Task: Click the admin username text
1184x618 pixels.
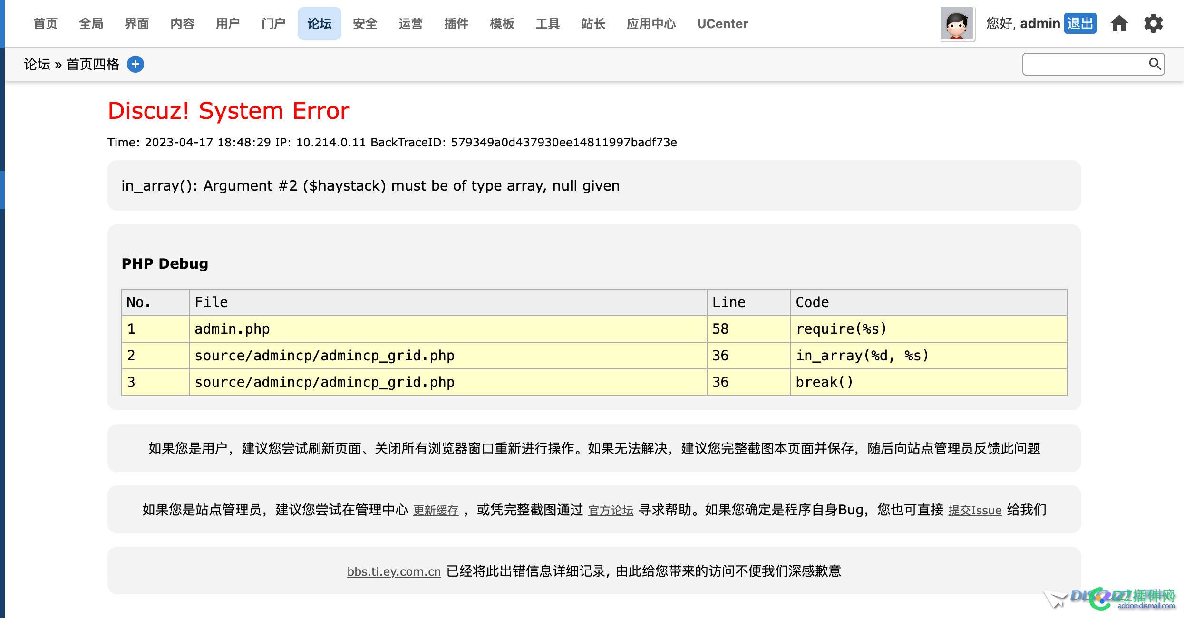Action: [1040, 23]
